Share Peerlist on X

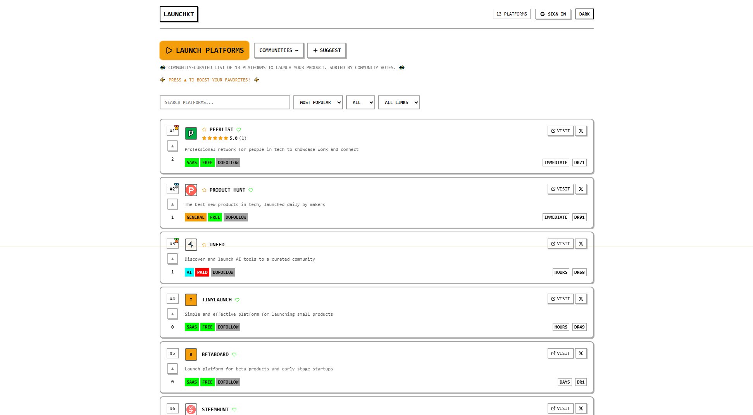pyautogui.click(x=581, y=131)
